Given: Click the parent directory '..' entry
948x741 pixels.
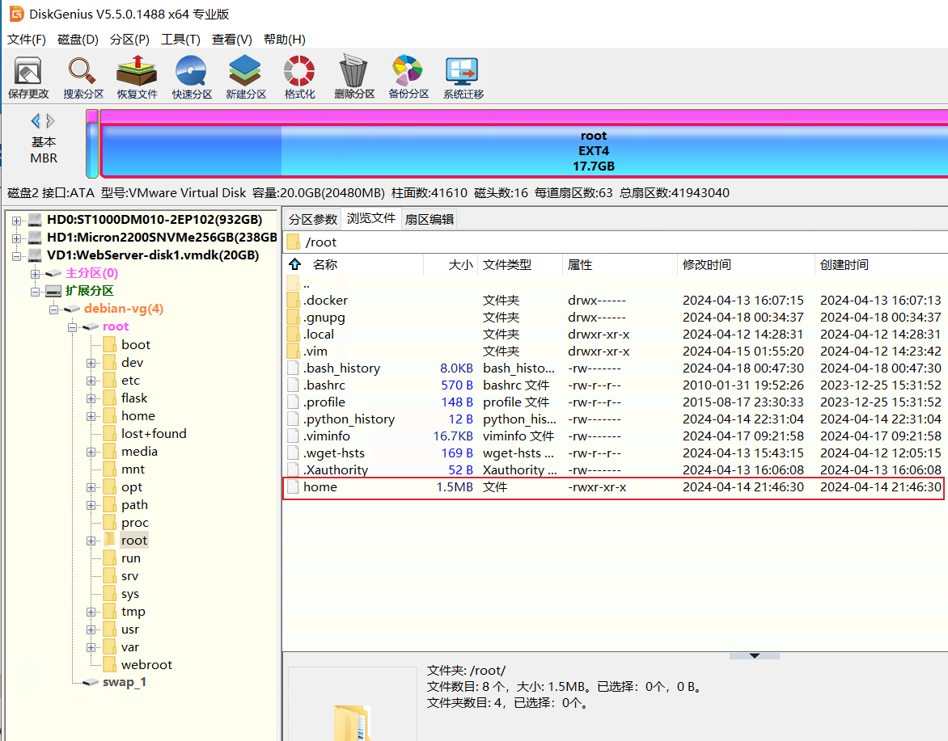Looking at the screenshot, I should pyautogui.click(x=306, y=284).
